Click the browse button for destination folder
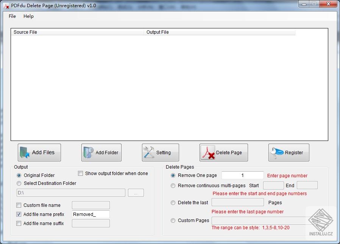Screen dimensions: 340x244 point(136,192)
